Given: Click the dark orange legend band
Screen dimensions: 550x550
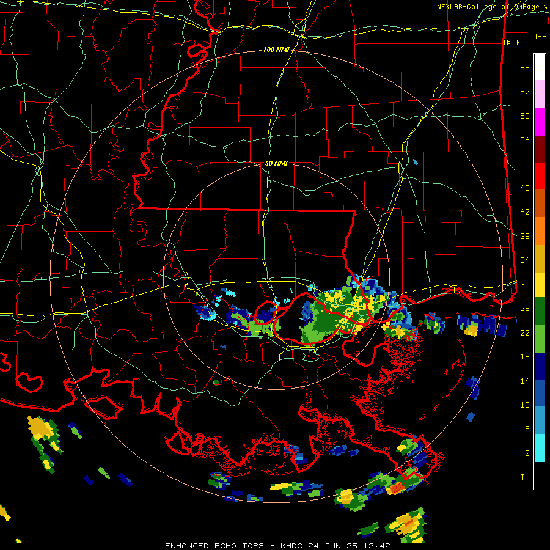Looking at the screenshot, I should pyautogui.click(x=540, y=204).
